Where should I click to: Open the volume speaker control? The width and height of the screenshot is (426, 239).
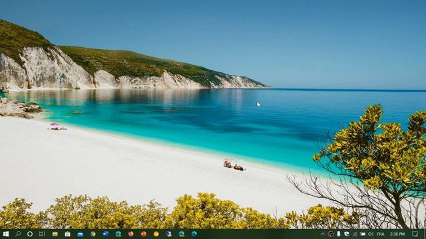(371, 234)
